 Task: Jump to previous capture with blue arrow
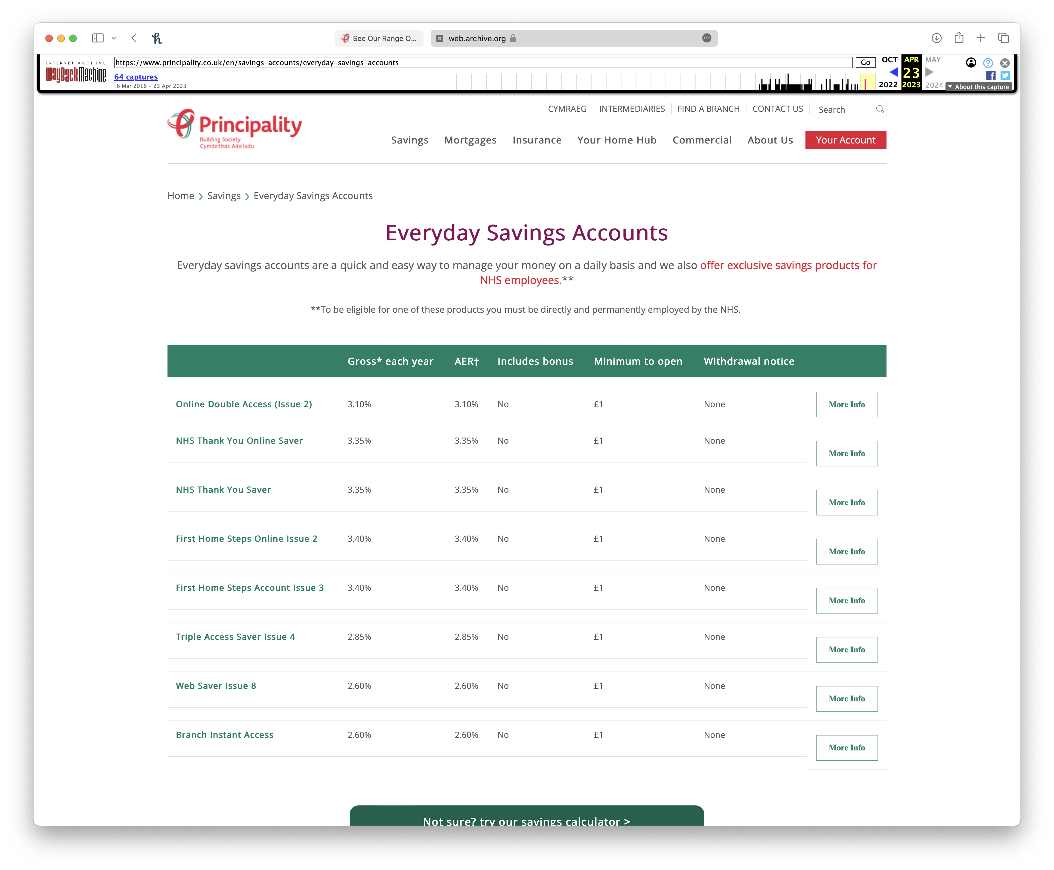(x=894, y=72)
